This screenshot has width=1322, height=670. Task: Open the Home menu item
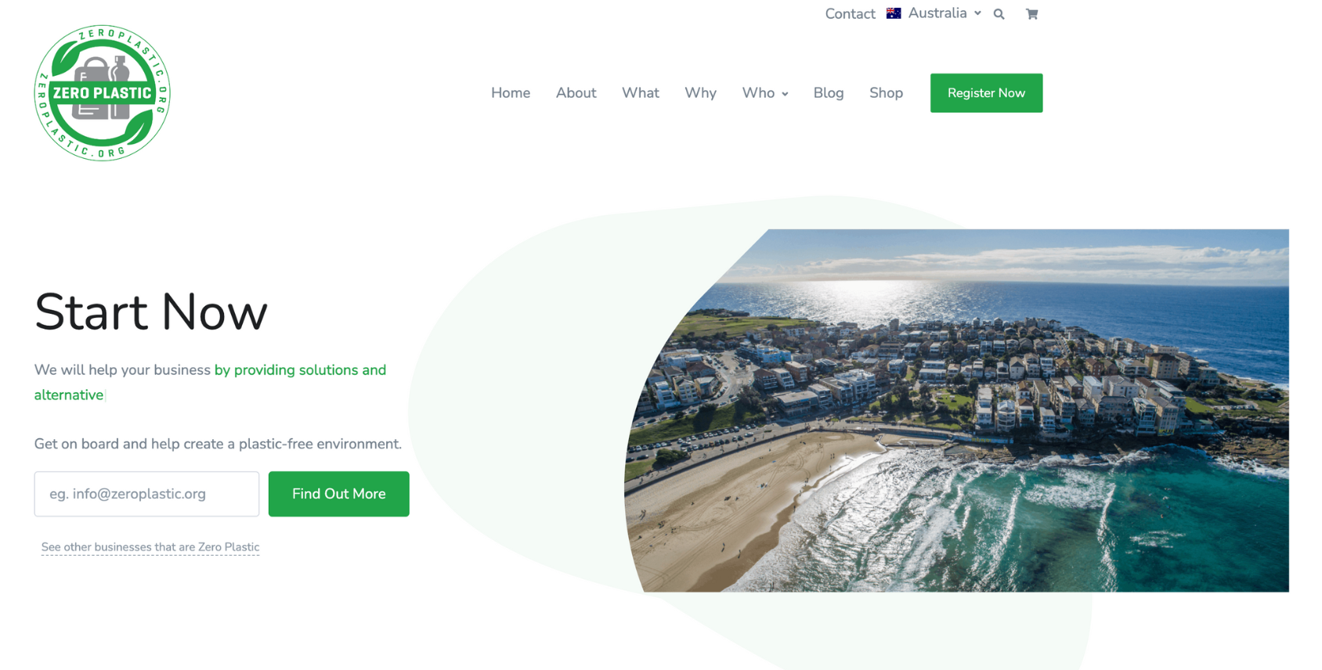point(511,93)
